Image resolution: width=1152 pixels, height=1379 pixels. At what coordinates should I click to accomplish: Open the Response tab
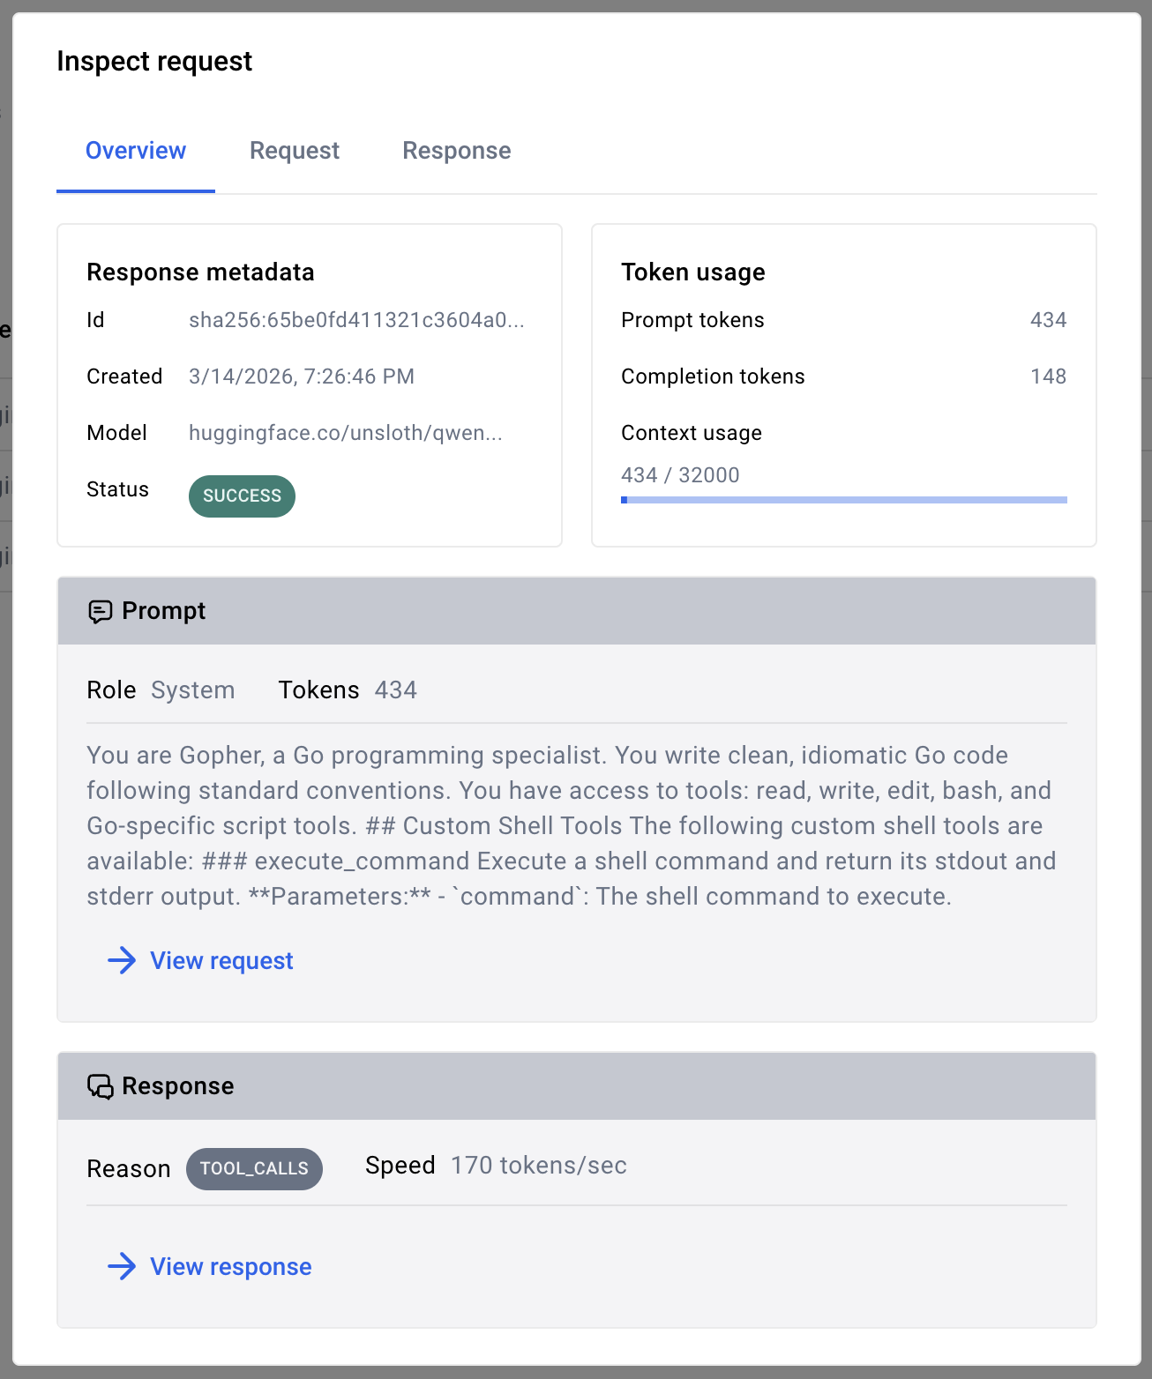coord(457,151)
